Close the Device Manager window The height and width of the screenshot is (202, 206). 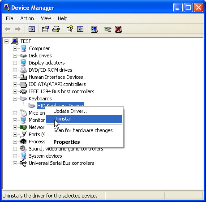[198, 7]
